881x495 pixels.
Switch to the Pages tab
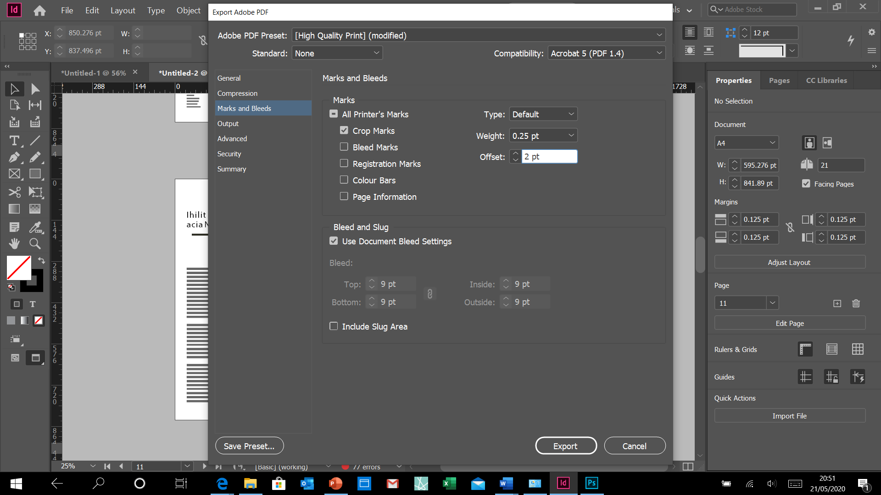[779, 80]
